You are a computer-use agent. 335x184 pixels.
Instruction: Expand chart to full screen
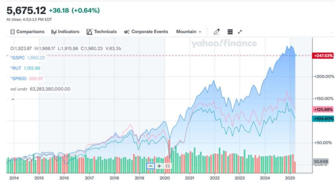[x=240, y=32]
